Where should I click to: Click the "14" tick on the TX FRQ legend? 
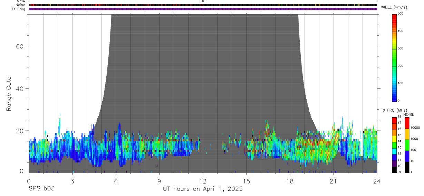399,141
